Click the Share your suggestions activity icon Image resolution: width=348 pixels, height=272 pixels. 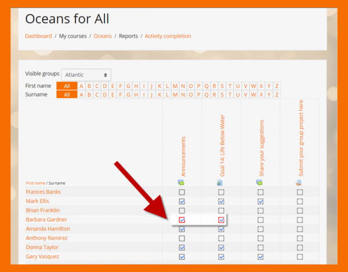tap(260, 182)
